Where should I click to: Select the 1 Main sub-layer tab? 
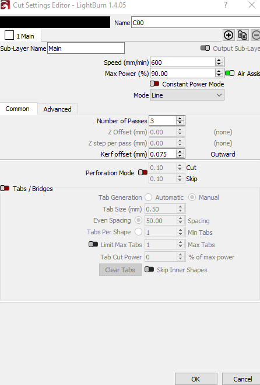[20, 36]
